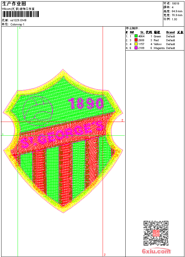Click the Colorway 1 label
185x257 pixels.
tap(17, 25)
